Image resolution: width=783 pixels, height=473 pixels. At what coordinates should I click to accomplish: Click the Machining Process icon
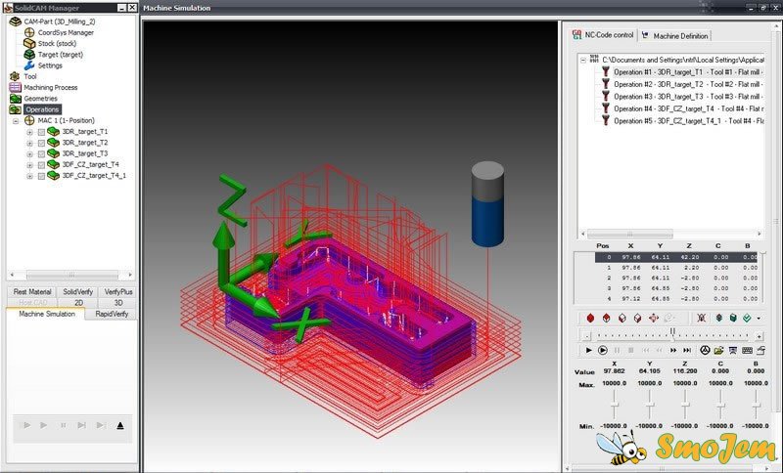(x=15, y=87)
